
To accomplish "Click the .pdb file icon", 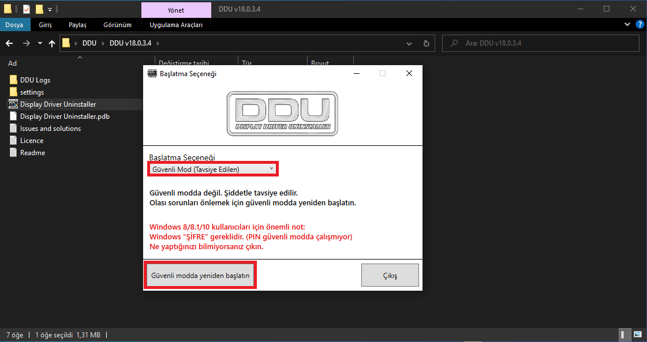I will 13,116.
